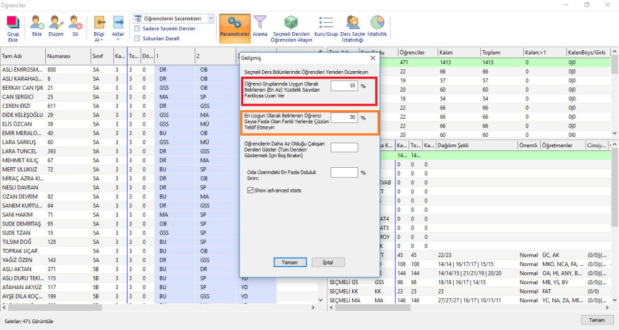Select the SEÇMELİ MA course row
This screenshot has width=619, height=330.
(470, 300)
